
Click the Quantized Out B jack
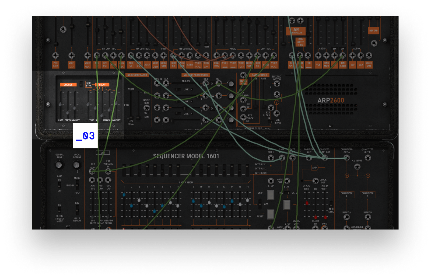pyautogui.click(x=368, y=158)
